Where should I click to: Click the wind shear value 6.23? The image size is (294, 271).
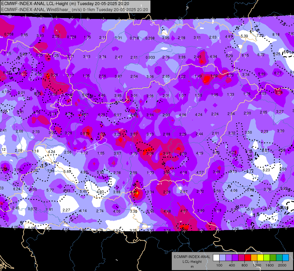266,170
